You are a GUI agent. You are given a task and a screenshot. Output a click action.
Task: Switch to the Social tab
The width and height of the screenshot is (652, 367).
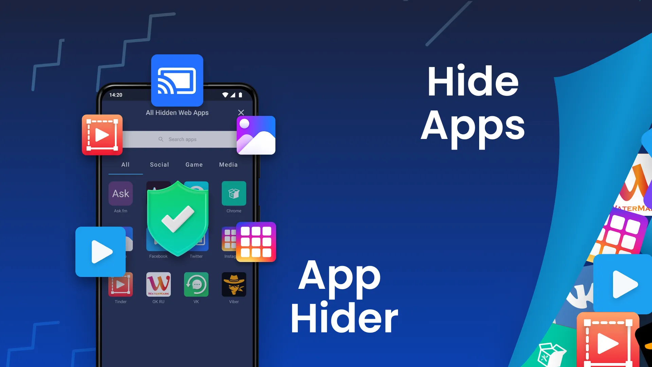click(159, 164)
